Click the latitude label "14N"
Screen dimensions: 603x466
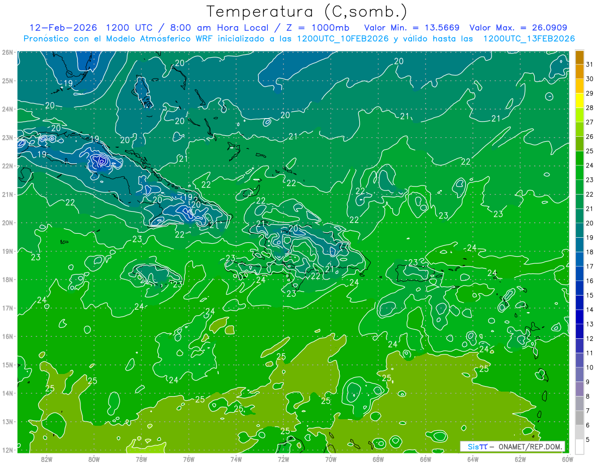pos(8,393)
